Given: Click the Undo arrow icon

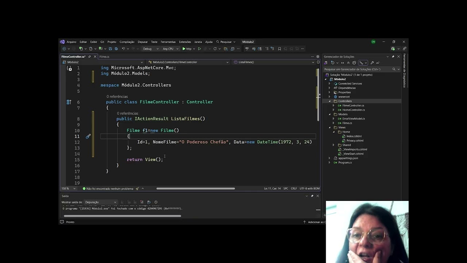Looking at the screenshot, I should click(x=123, y=49).
